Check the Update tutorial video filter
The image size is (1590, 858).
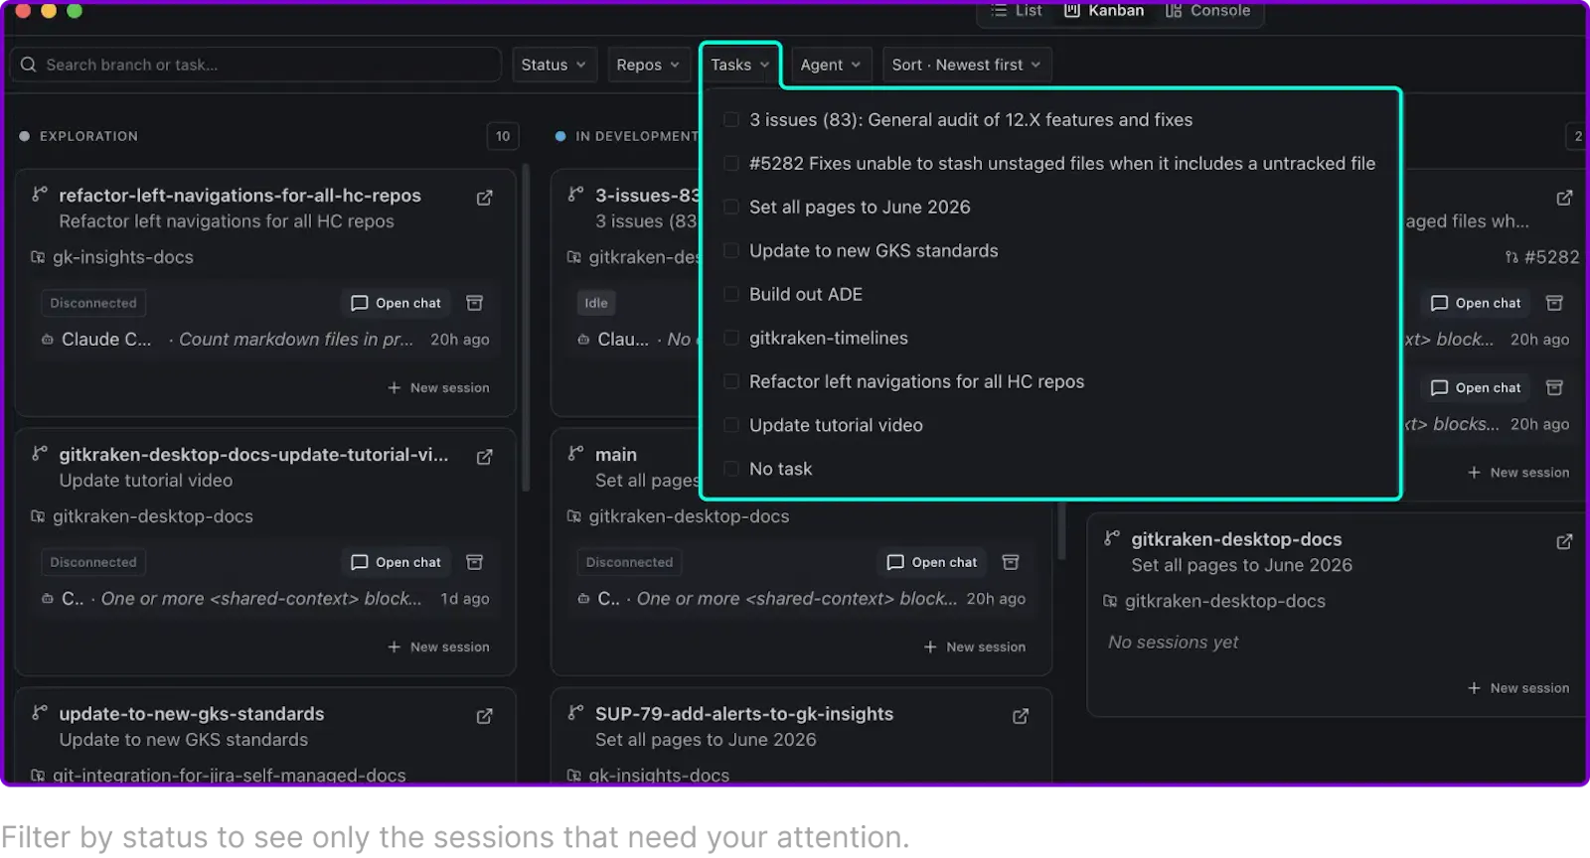(731, 426)
